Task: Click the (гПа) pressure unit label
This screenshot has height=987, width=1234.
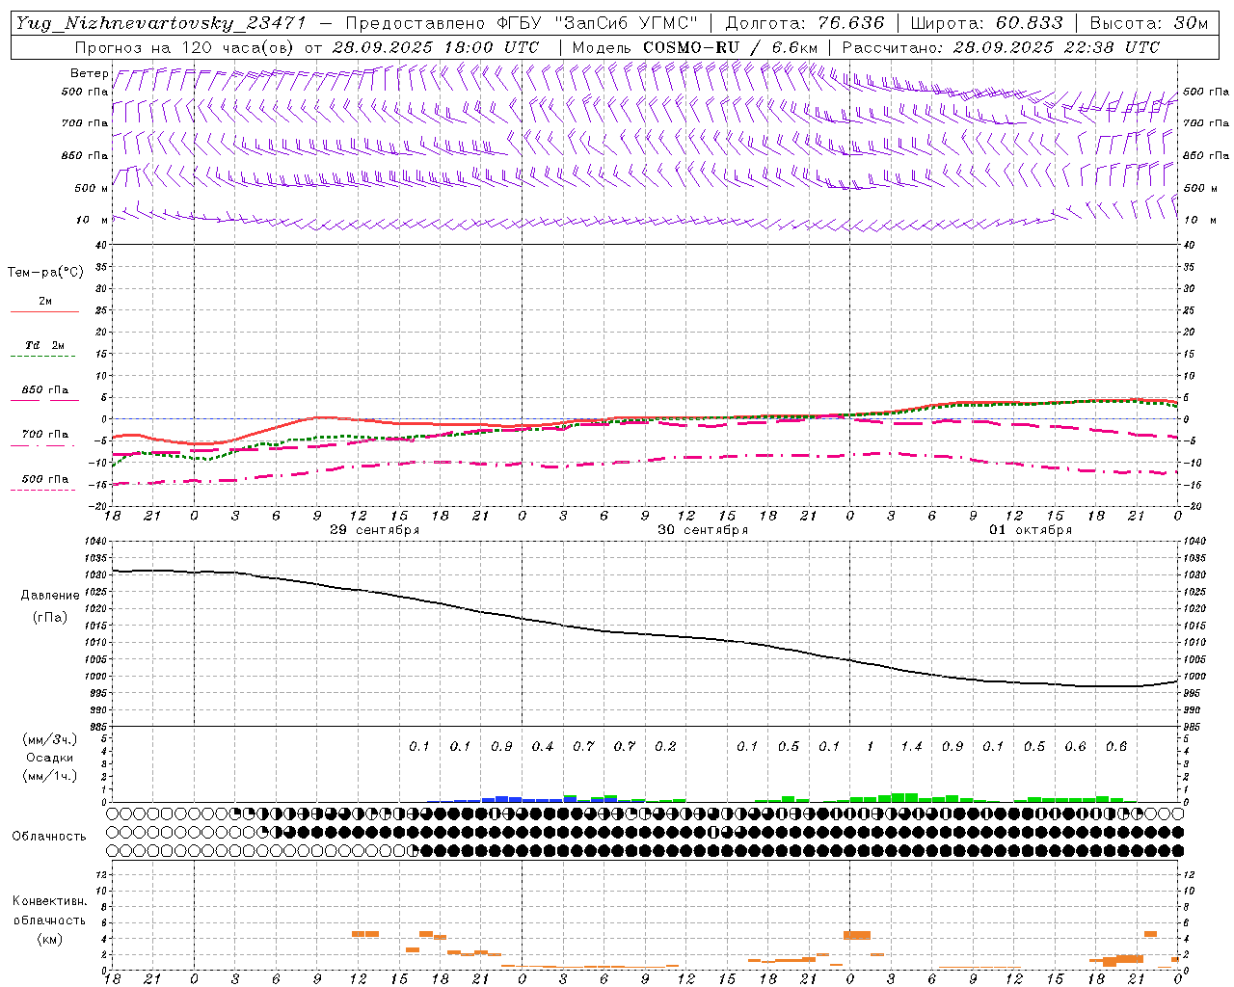Action: 49,617
